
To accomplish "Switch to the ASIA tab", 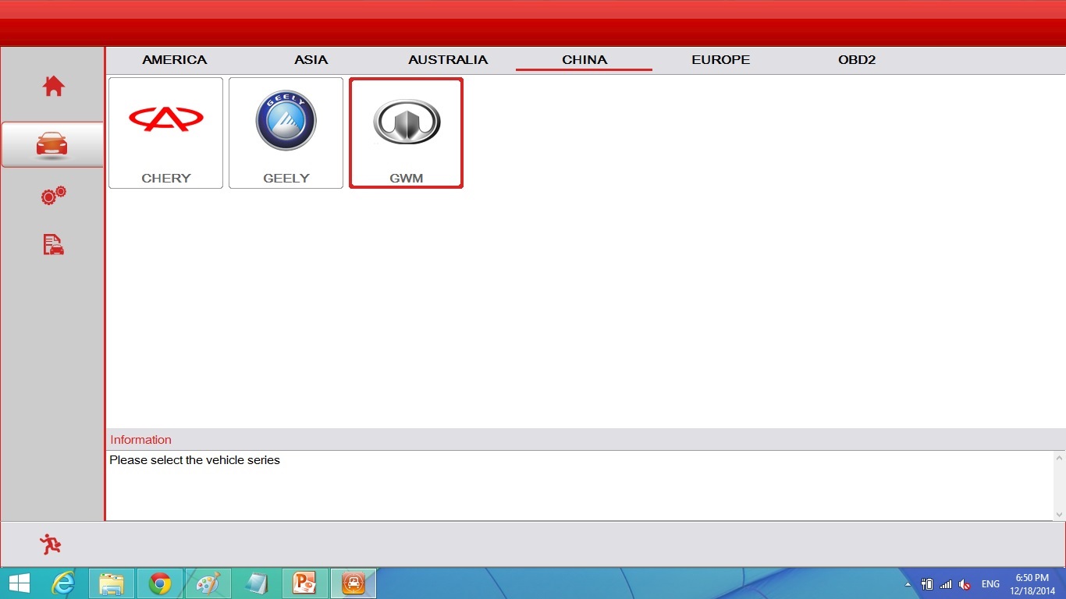I will tap(311, 59).
